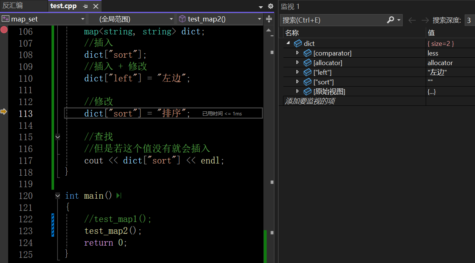Viewport: 475px width, 263px height.
Task: Close the test.cpp tab
Action: (96, 6)
